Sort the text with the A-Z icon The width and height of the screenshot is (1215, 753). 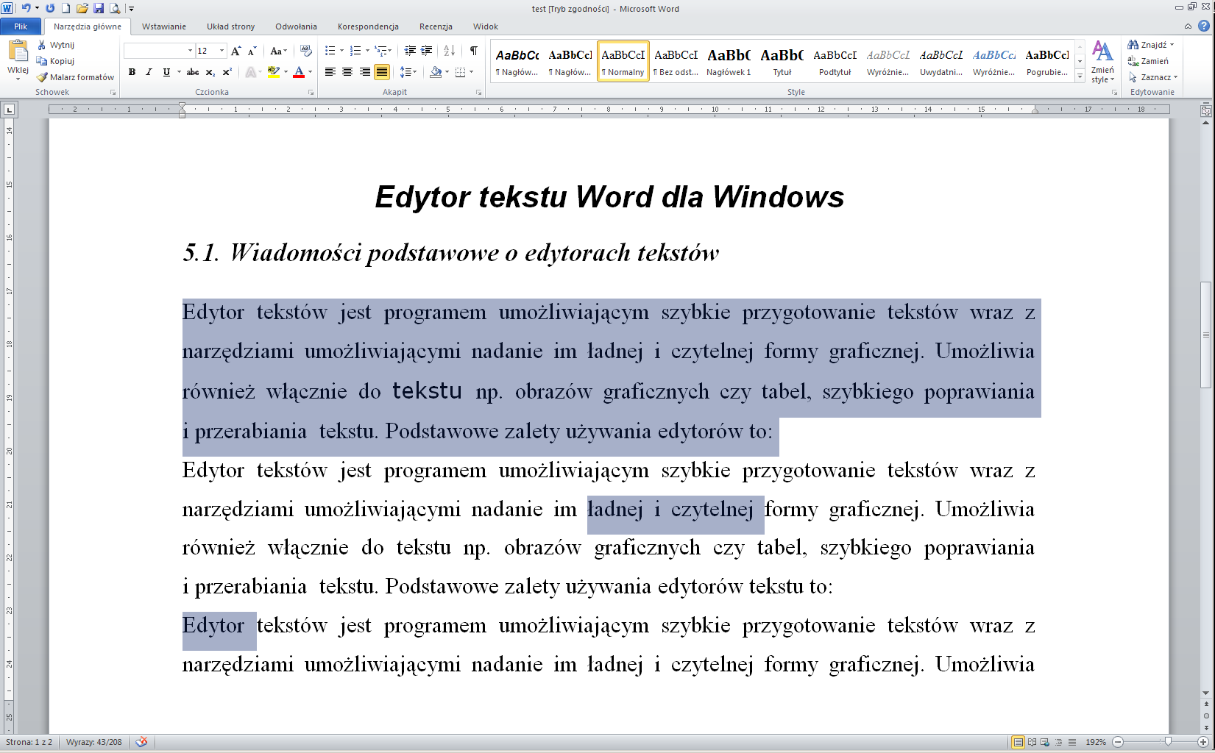click(x=449, y=51)
